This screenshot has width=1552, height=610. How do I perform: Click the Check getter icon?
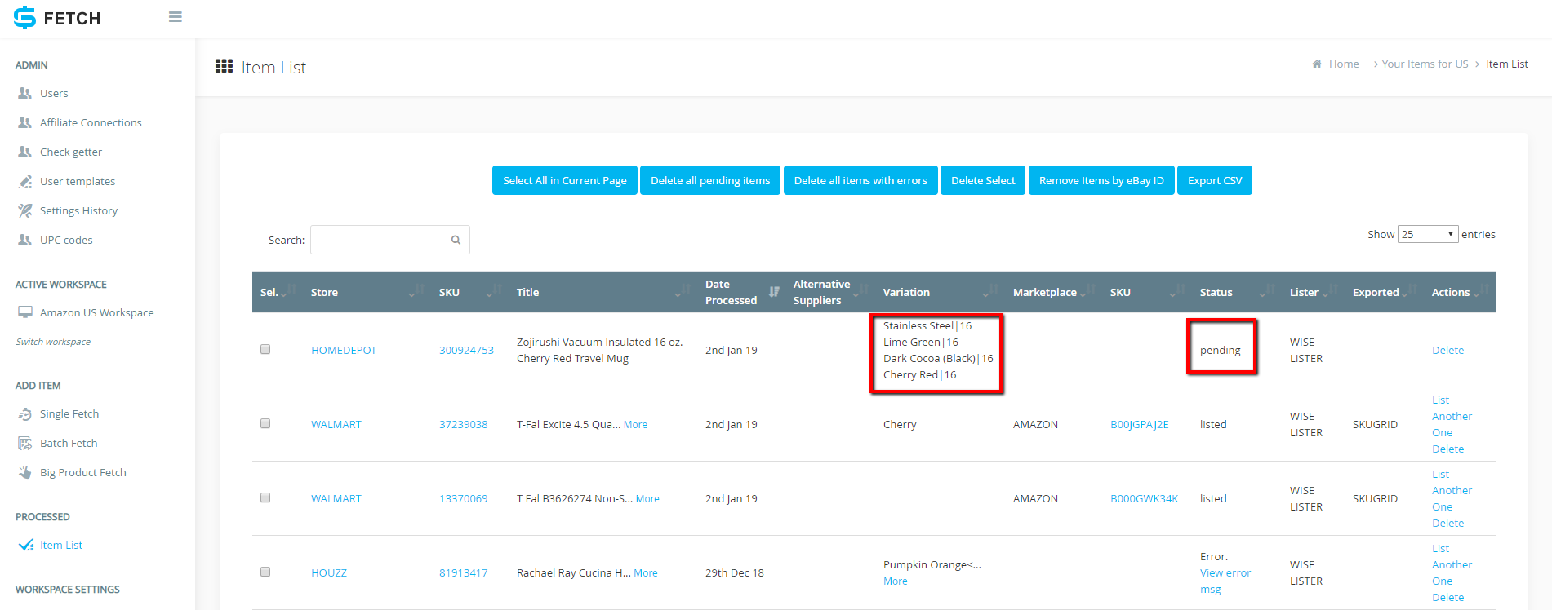pyautogui.click(x=25, y=152)
